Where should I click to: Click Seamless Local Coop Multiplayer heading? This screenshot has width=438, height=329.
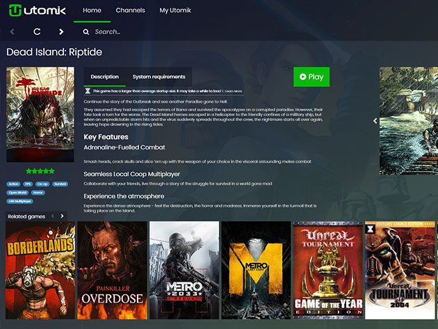[x=131, y=174]
